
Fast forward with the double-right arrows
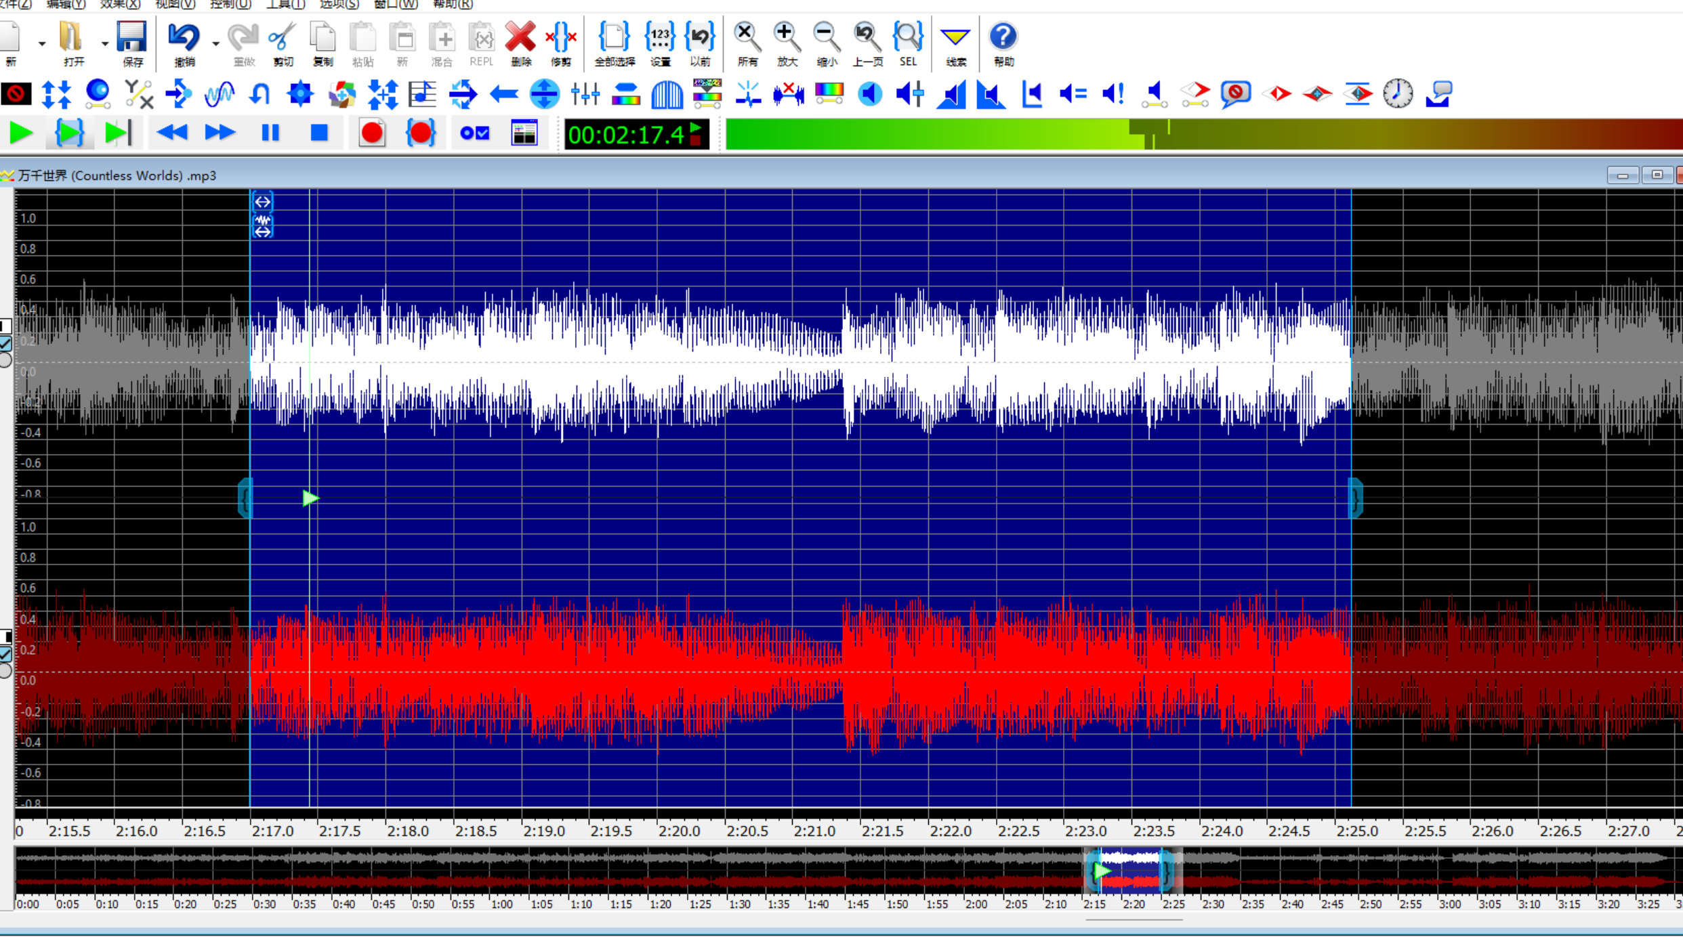point(220,133)
